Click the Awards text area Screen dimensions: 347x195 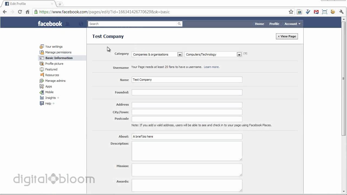(x=187, y=185)
